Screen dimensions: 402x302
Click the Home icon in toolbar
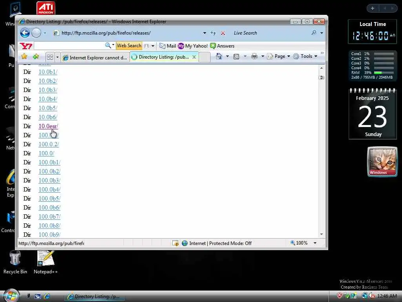(219, 56)
